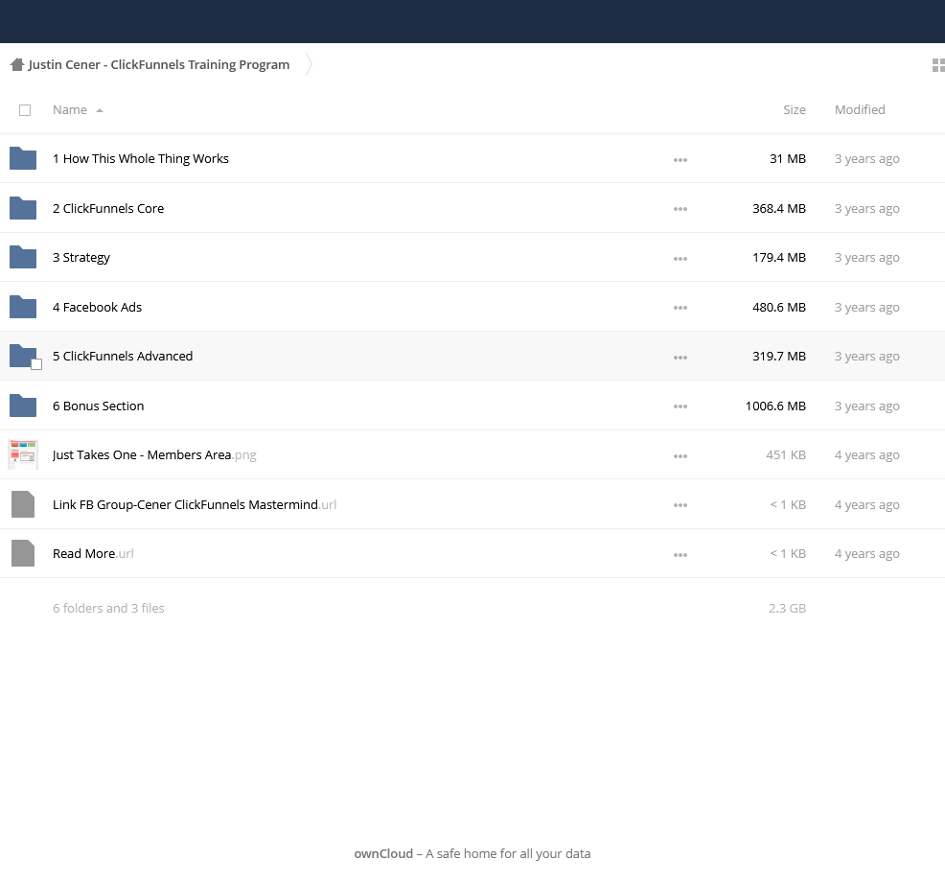Open actions menu for 3 Strategy
Image resolution: width=945 pixels, height=882 pixels.
click(x=680, y=259)
